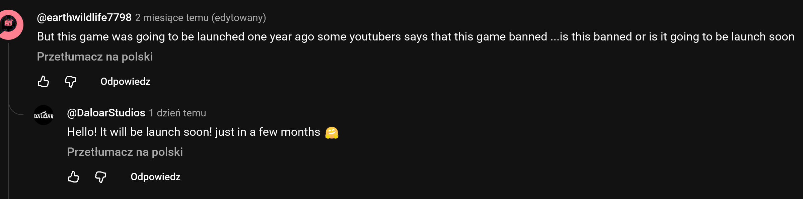Click the 'It will be launch soon' reply text
The image size is (803, 199).
pyautogui.click(x=156, y=132)
